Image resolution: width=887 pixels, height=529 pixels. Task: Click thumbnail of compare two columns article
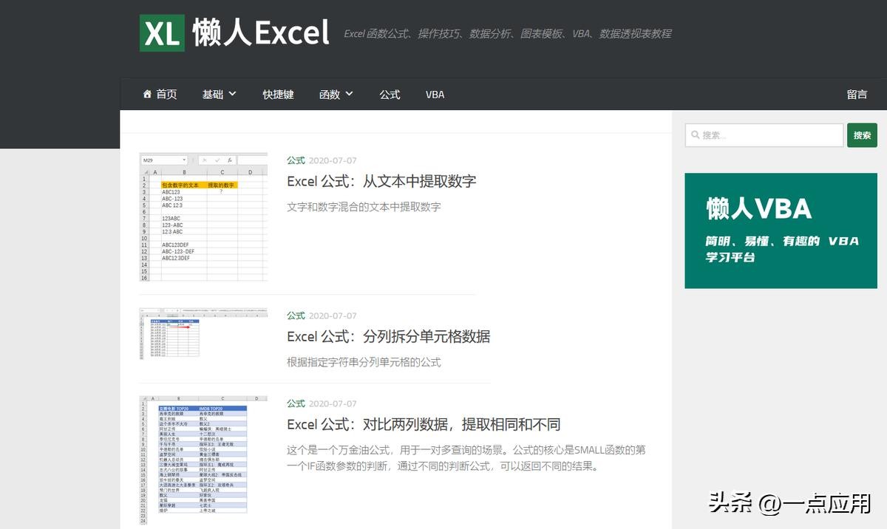203,460
